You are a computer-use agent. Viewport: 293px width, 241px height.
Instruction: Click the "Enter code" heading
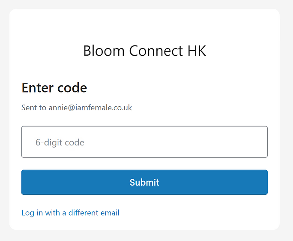tap(54, 88)
